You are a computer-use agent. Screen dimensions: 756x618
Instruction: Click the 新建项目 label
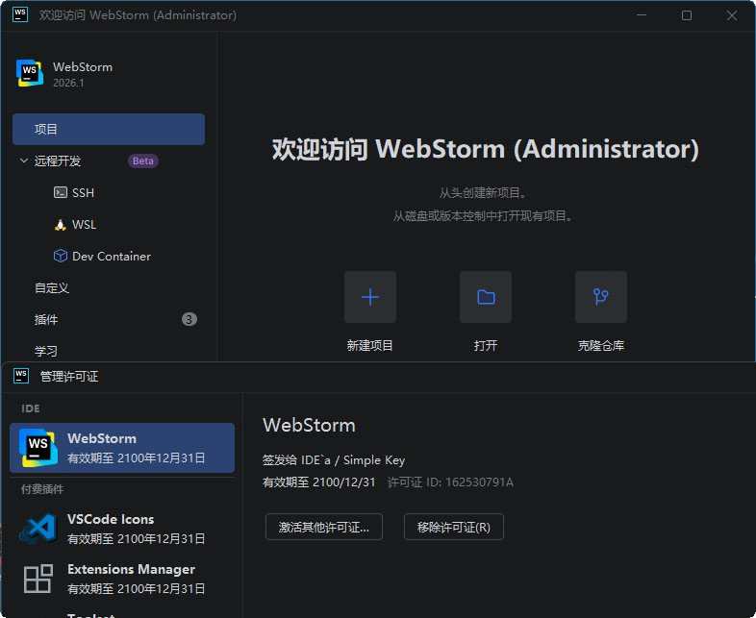tap(369, 345)
